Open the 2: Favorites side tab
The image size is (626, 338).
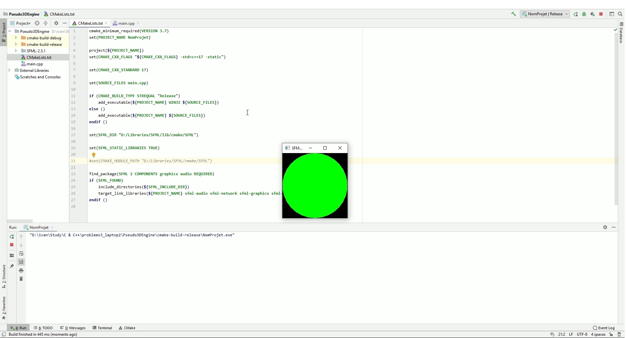pyautogui.click(x=4, y=308)
